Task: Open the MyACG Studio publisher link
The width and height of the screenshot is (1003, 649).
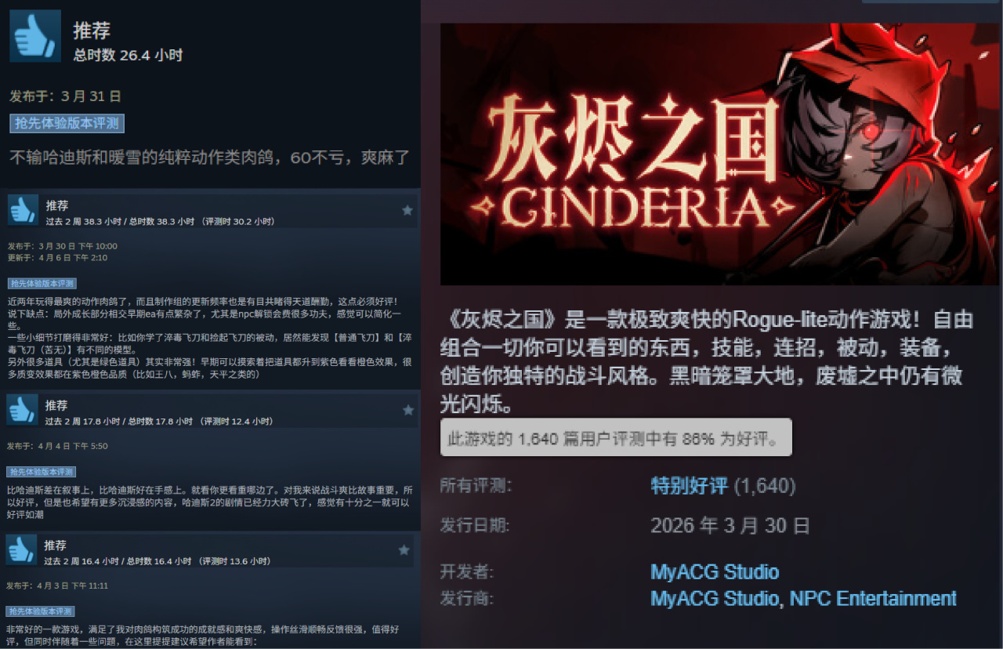Action: pos(715,599)
